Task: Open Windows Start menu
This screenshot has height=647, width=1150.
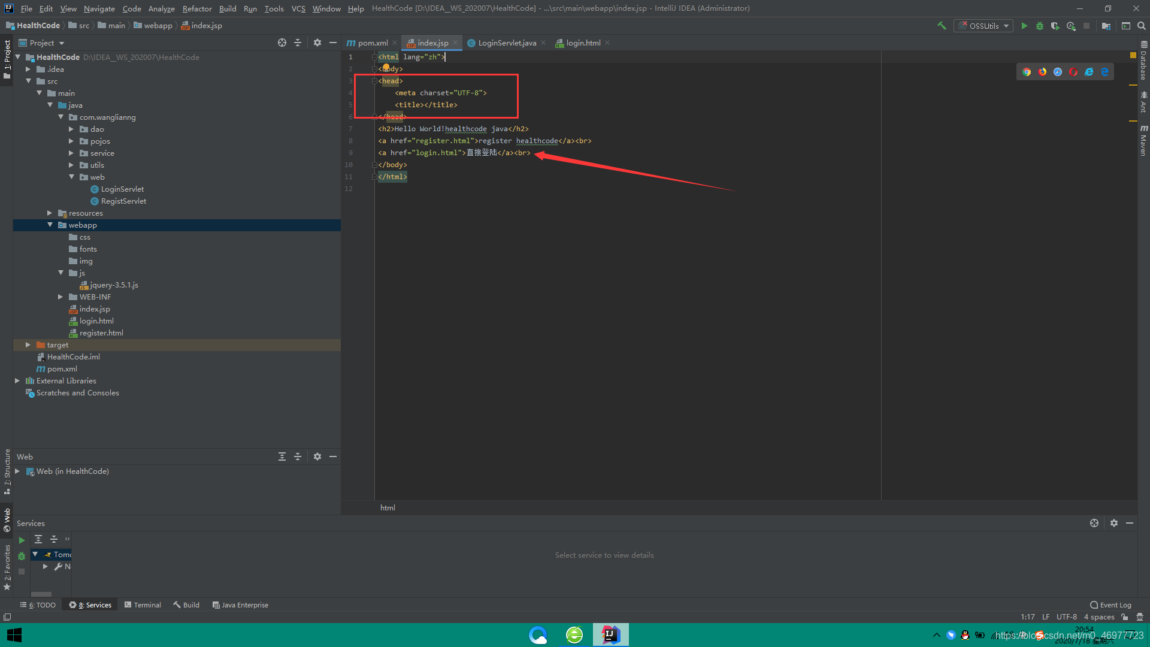Action: [x=14, y=635]
